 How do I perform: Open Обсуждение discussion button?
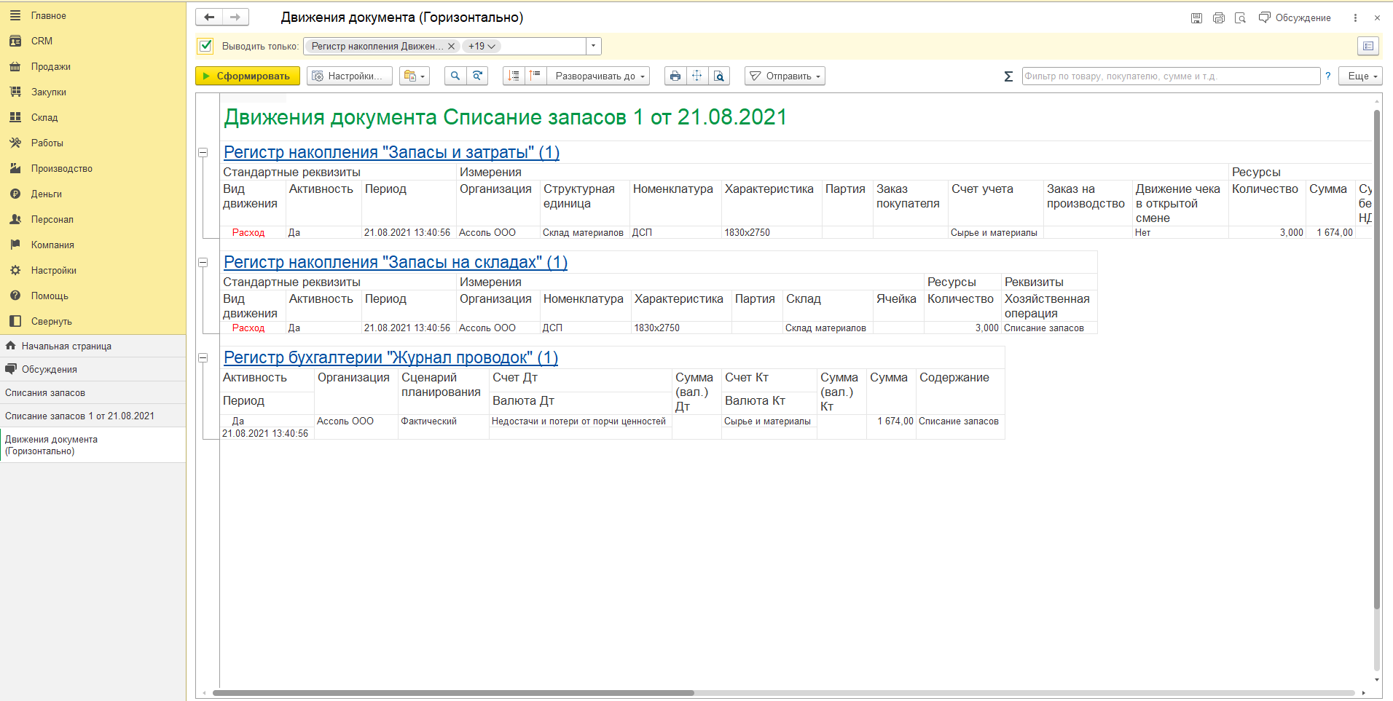tap(1295, 17)
